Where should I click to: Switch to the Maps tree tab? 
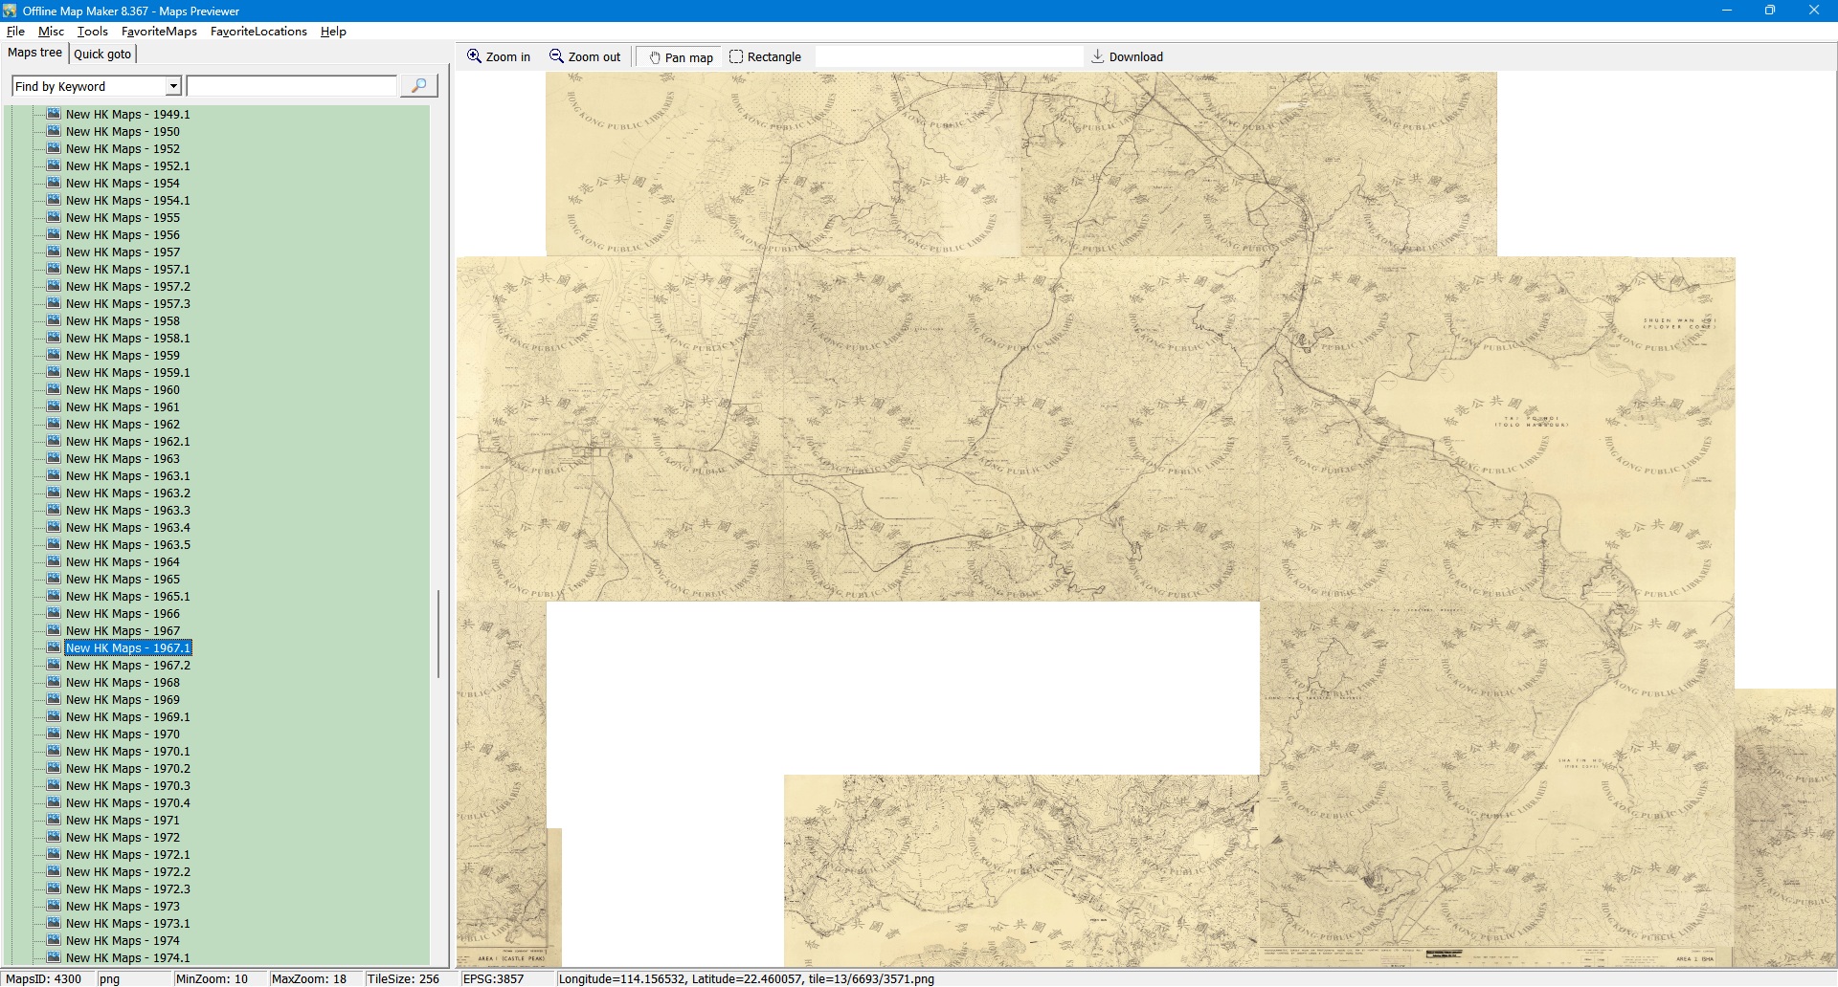pos(34,53)
